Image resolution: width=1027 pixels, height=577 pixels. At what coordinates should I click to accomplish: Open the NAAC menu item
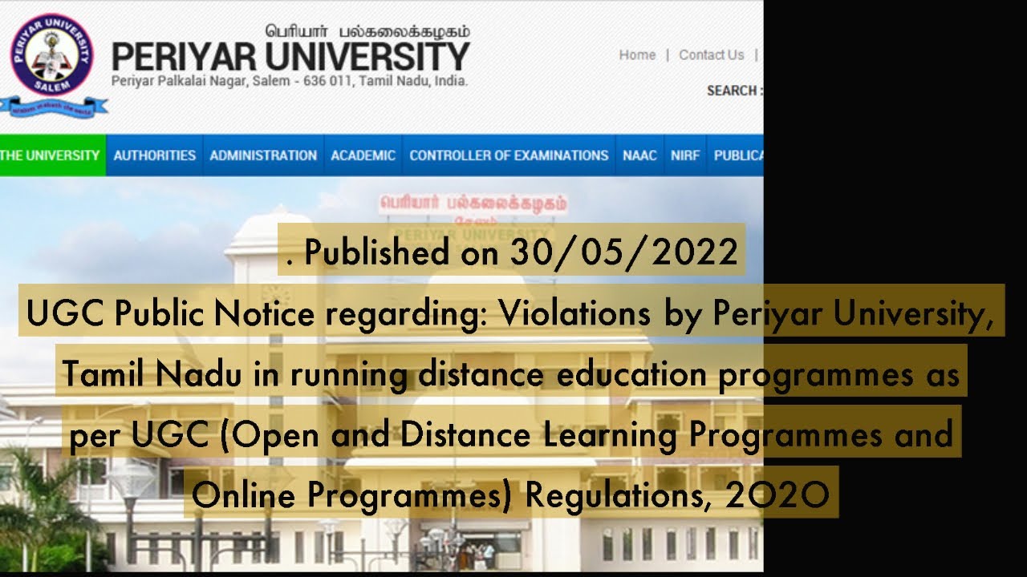pos(639,155)
